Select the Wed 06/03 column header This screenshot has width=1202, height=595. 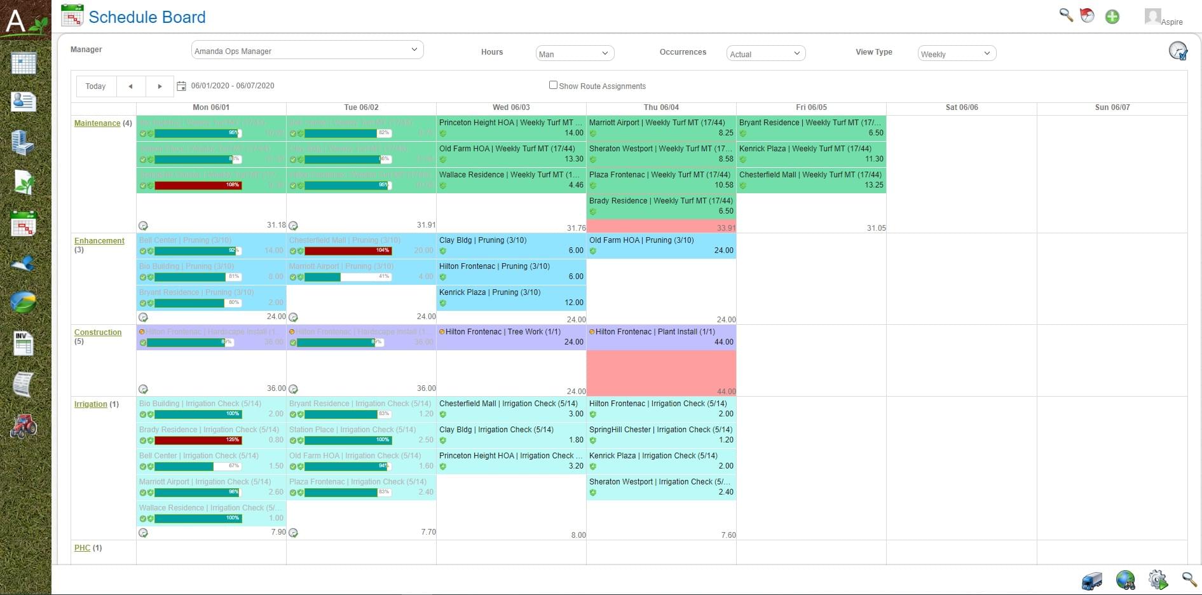(511, 107)
